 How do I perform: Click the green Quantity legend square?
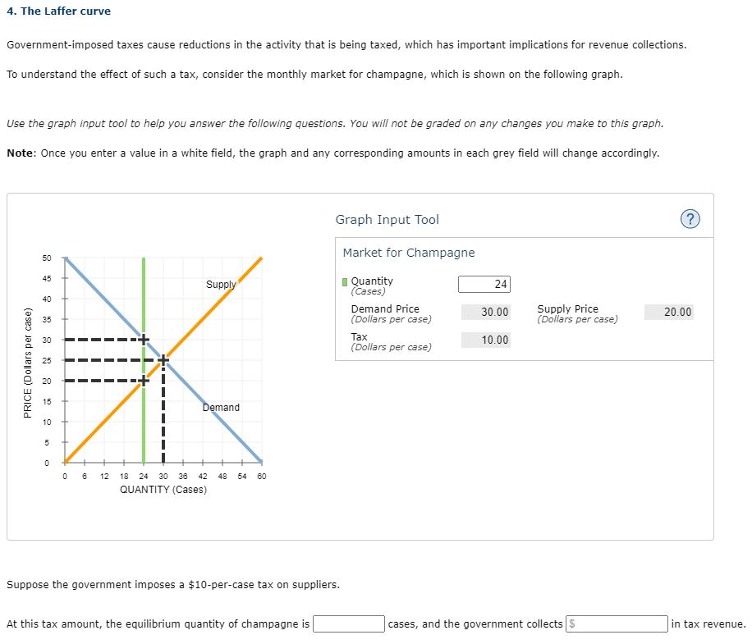(346, 281)
